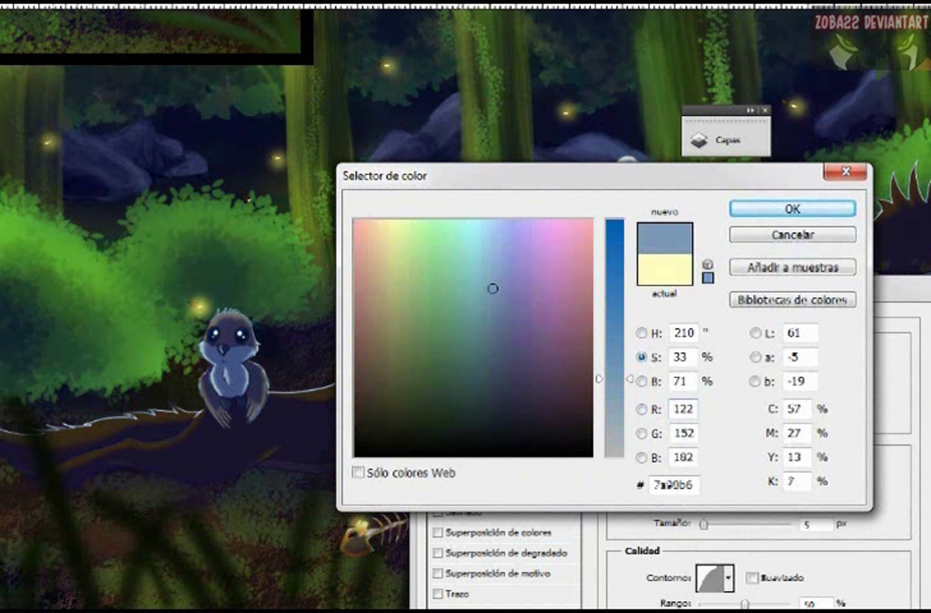The image size is (931, 613).
Task: Select the L lightness radio button
Action: 755,333
